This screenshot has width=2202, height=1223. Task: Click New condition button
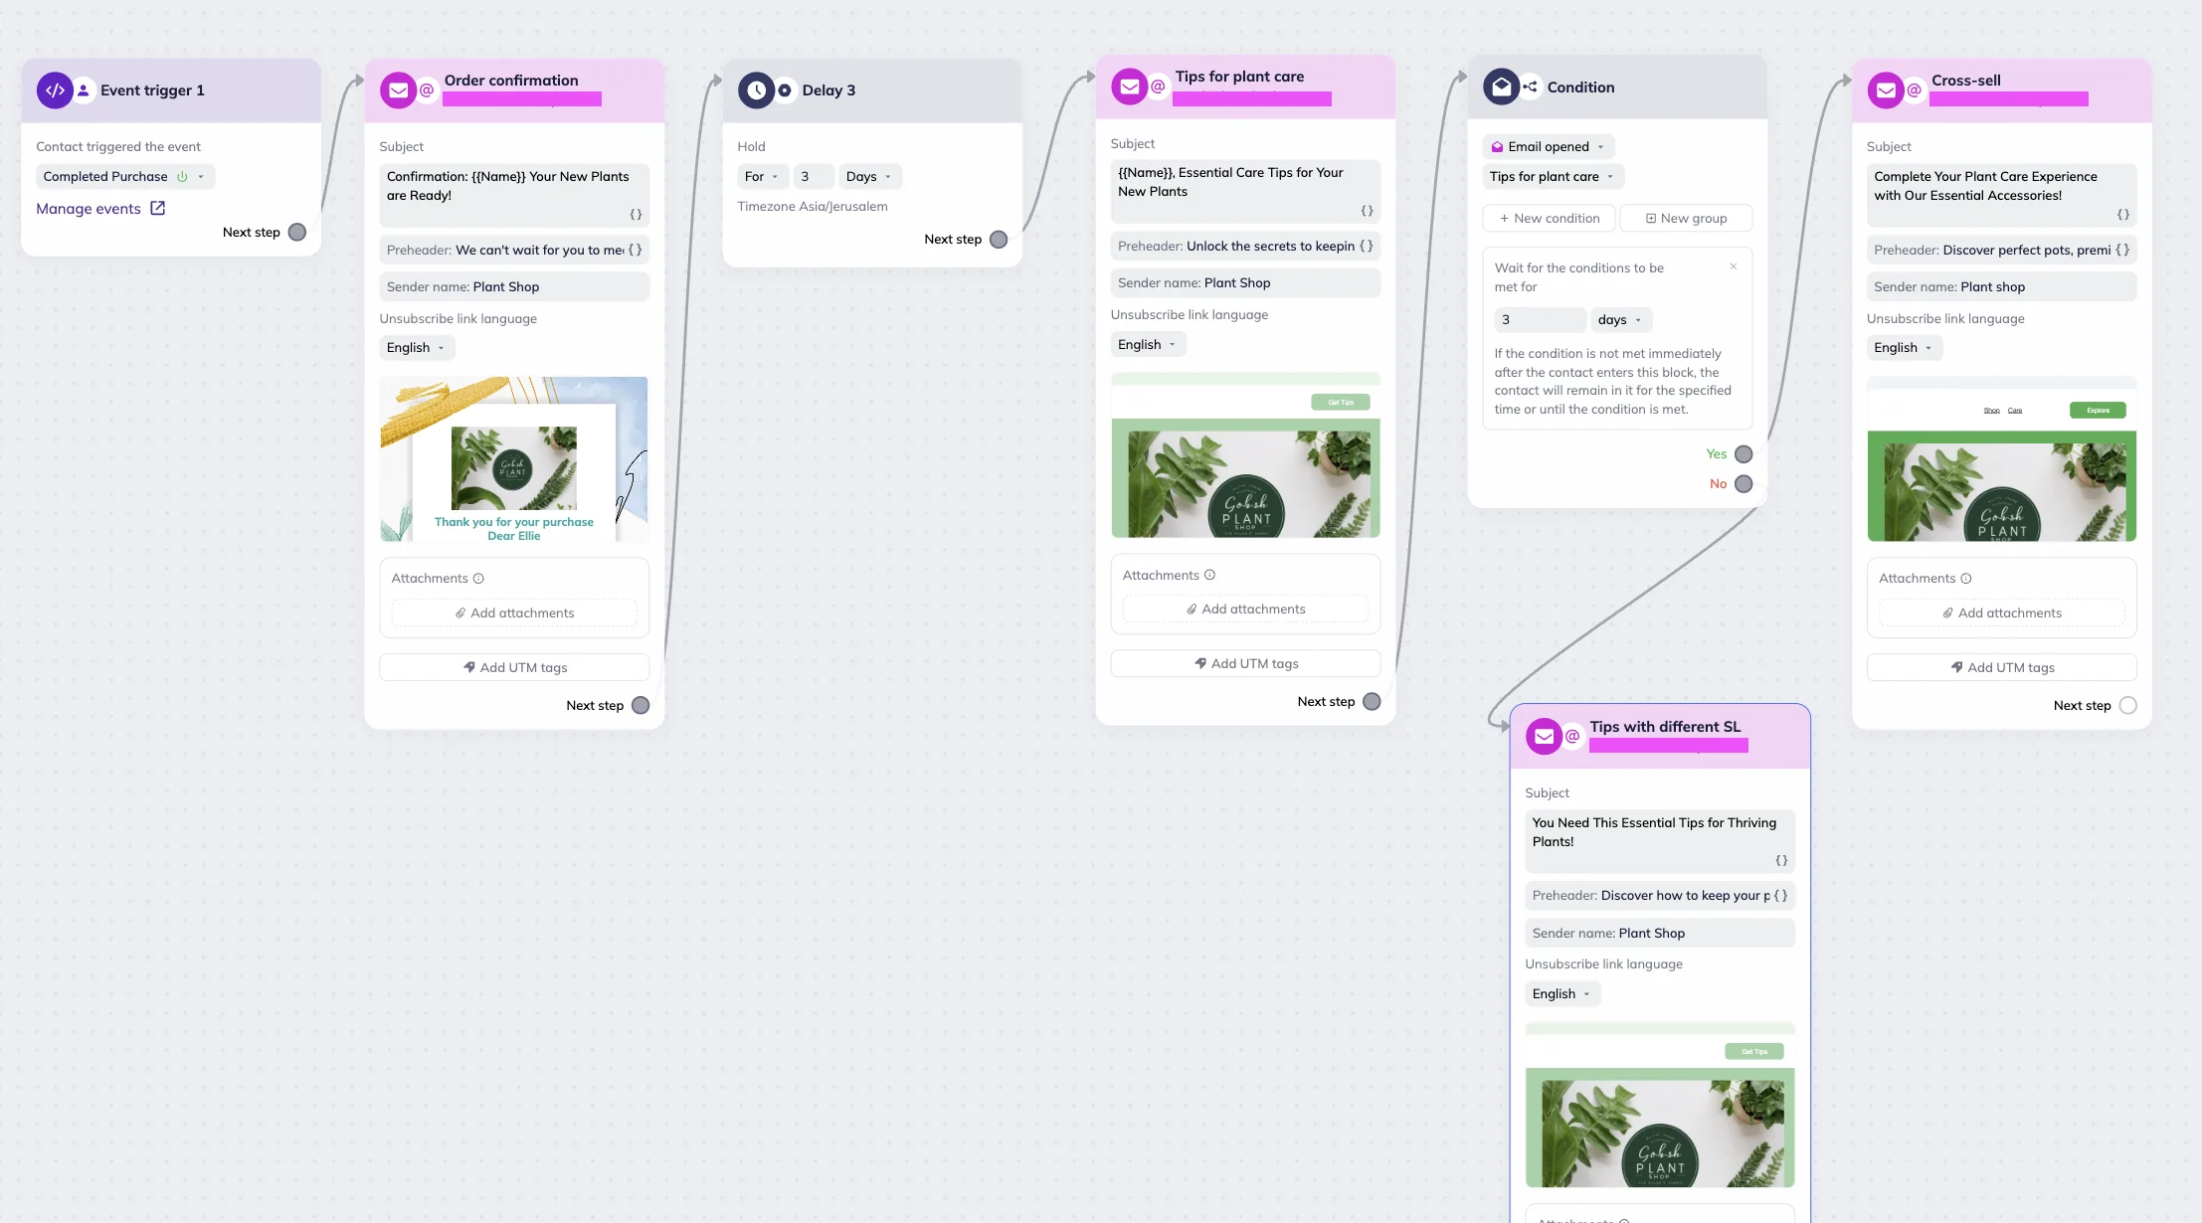pyautogui.click(x=1550, y=219)
